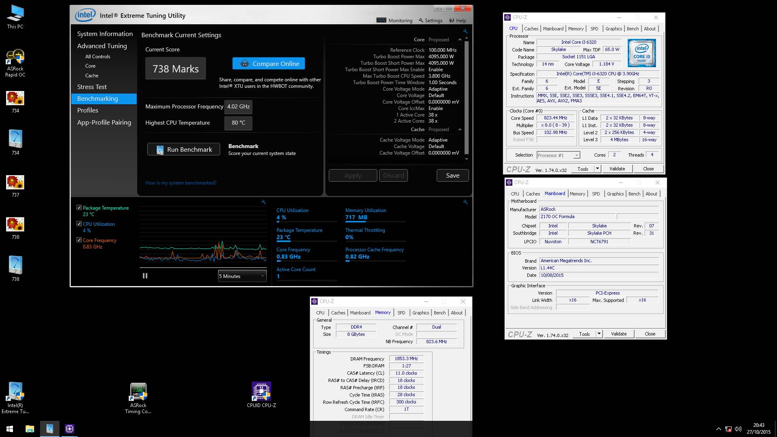Open graph time range 5 Minutes dropdown

pos(242,276)
